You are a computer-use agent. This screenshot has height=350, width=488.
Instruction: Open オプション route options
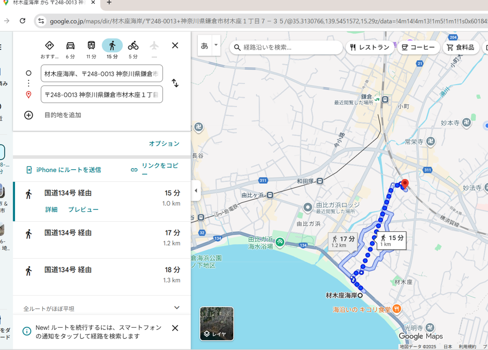pos(164,144)
